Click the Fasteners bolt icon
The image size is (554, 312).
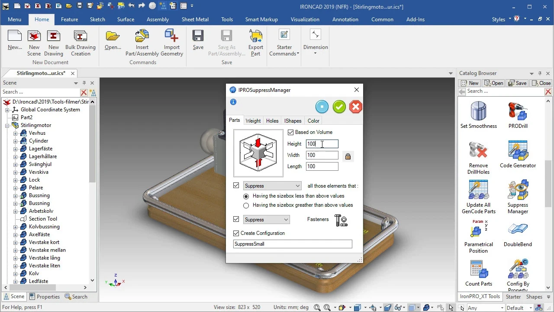point(341,220)
